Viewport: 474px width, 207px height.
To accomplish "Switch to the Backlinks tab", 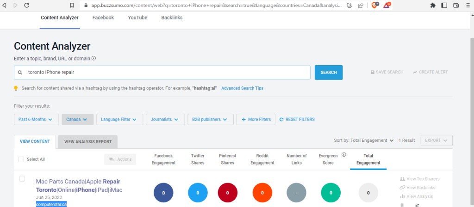I will point(172,18).
